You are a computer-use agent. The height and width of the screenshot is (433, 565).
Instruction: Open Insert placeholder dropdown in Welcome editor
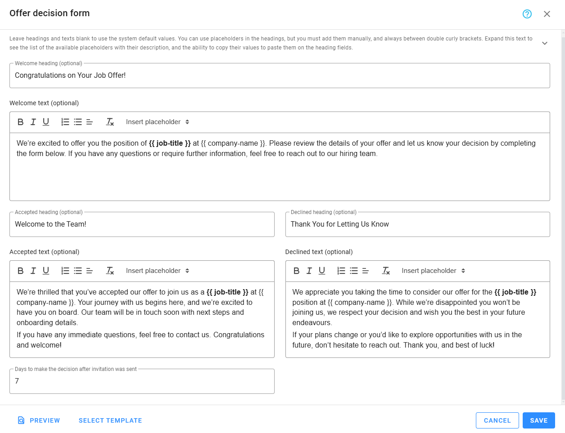tap(158, 121)
